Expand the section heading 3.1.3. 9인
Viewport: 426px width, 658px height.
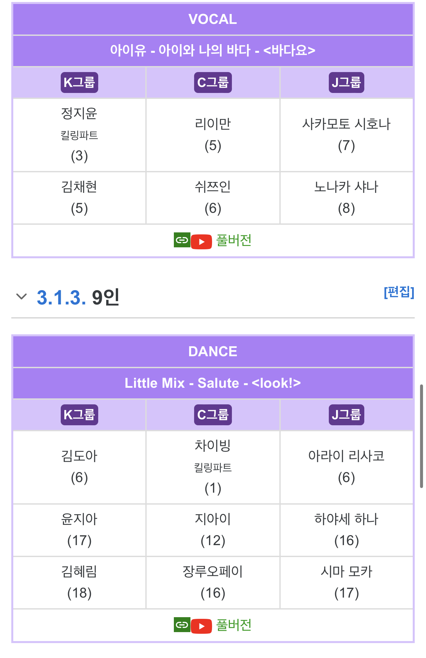75,296
